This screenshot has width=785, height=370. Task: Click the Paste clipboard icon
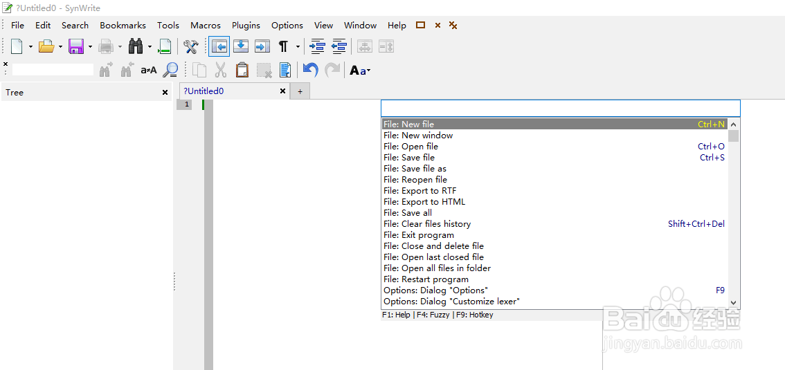[x=242, y=70]
